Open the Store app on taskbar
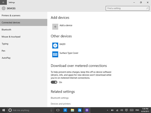The image size is (151, 113). [80, 110]
